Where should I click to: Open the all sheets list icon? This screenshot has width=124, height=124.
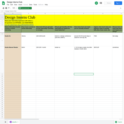(x=5, y=122)
